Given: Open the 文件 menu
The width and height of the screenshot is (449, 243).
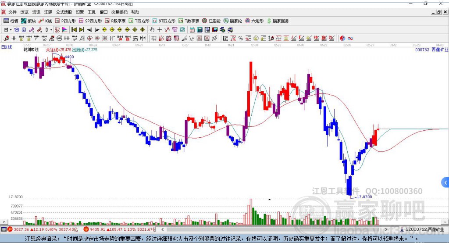Looking at the screenshot, I should [x=12, y=12].
